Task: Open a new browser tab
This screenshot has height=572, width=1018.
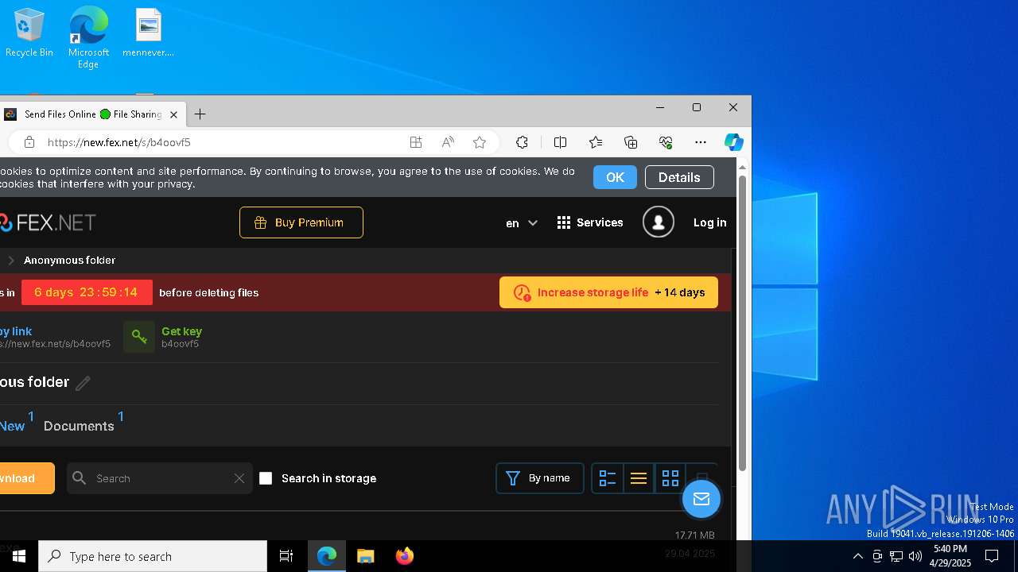Action: [x=200, y=114]
